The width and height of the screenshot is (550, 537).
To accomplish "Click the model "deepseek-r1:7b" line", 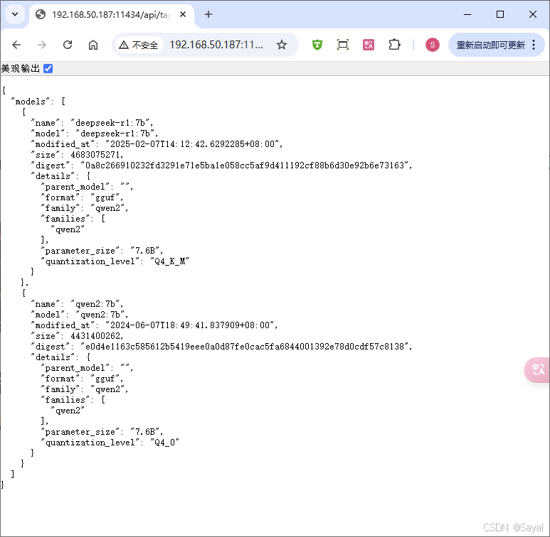I will [95, 134].
